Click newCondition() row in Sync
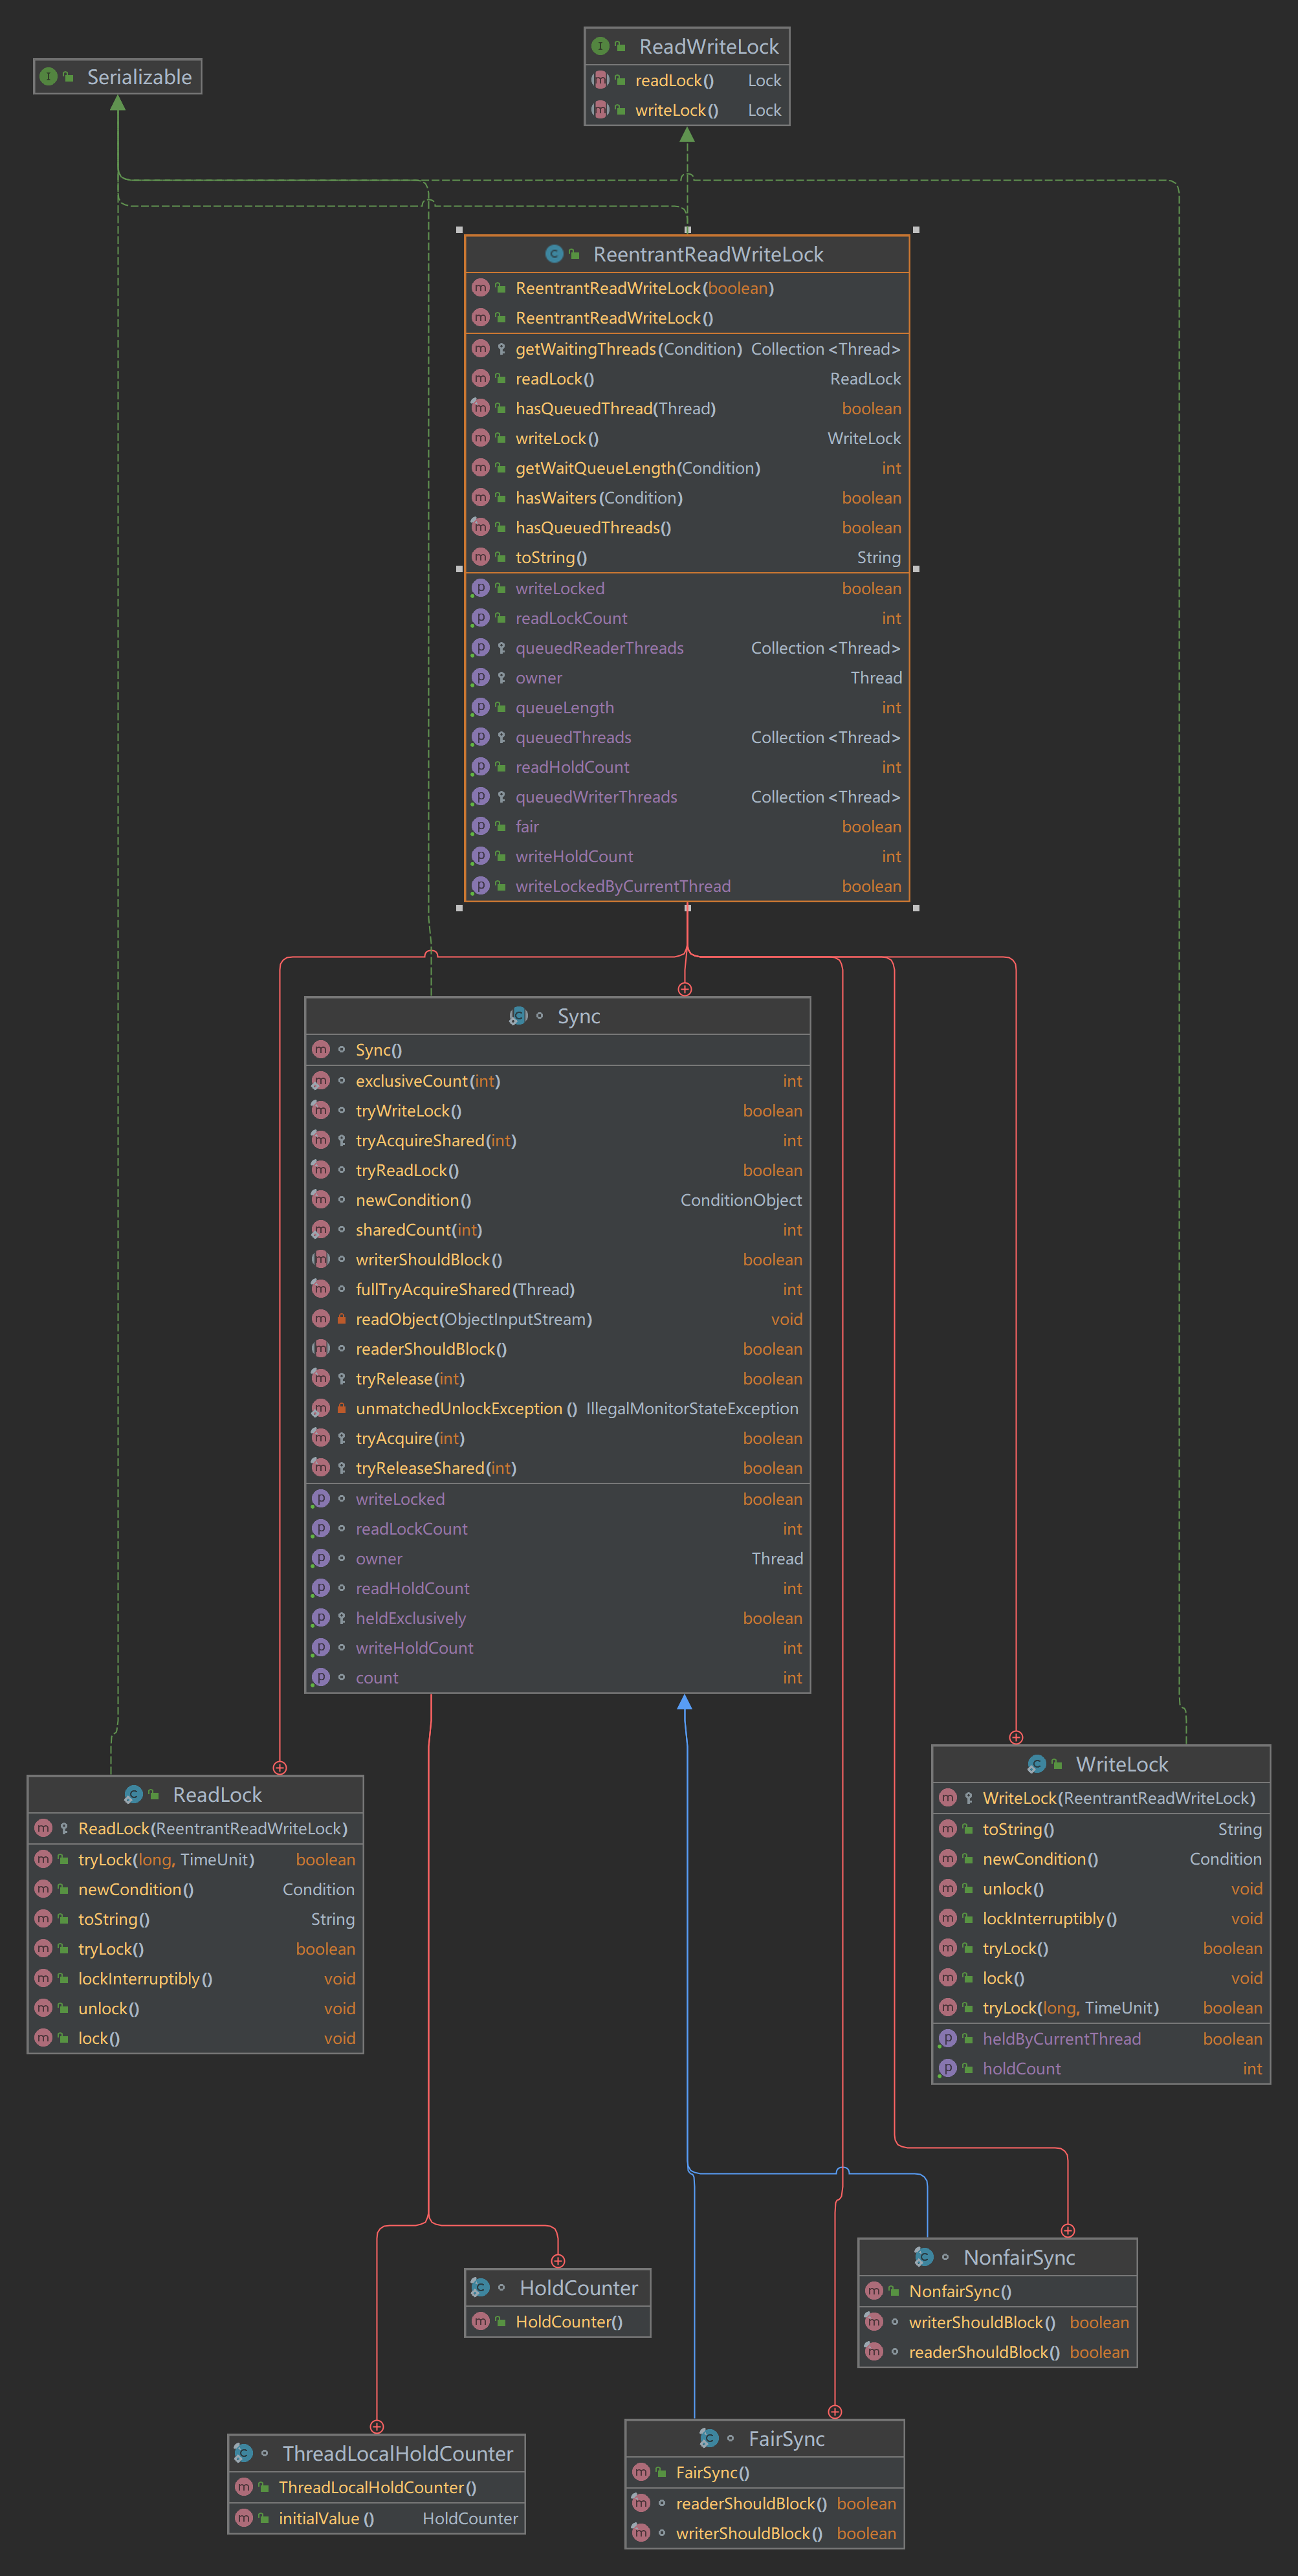The width and height of the screenshot is (1298, 2576). (x=557, y=1200)
